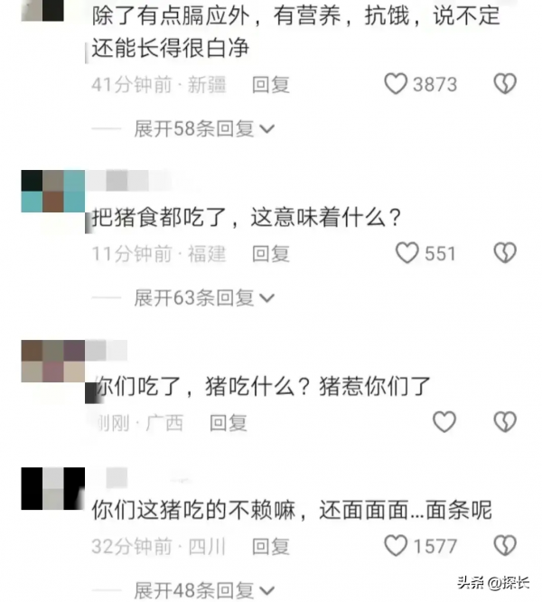542x602 pixels.
Task: Open avatar of the Sichuan commenter
Action: 53,488
